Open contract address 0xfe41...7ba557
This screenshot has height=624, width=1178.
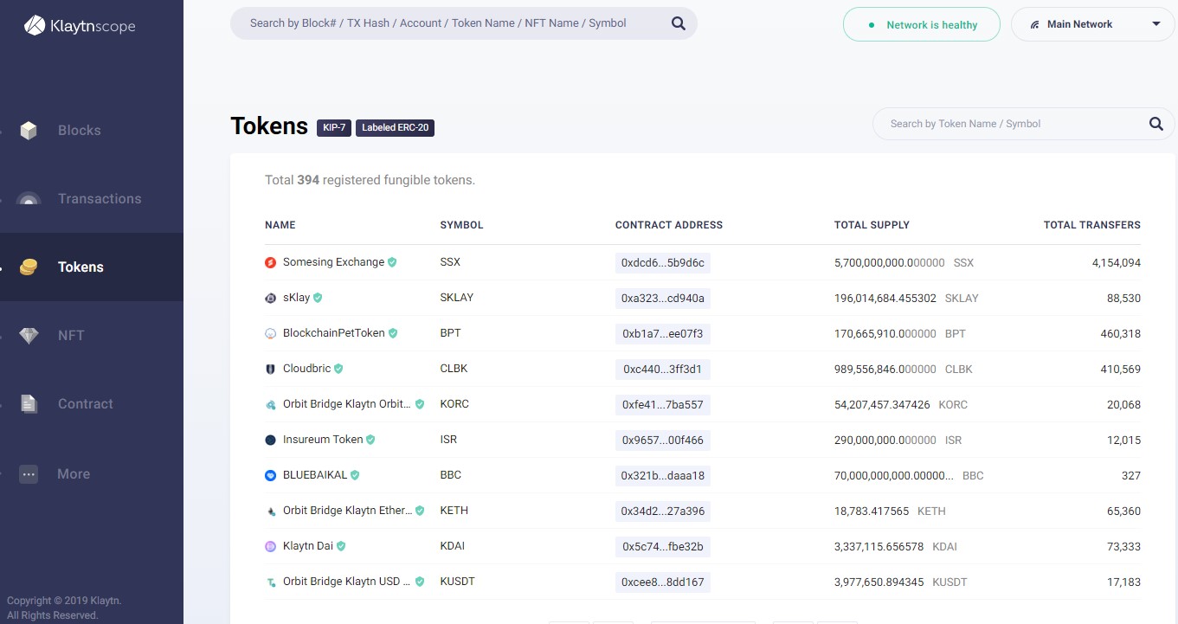coord(663,405)
